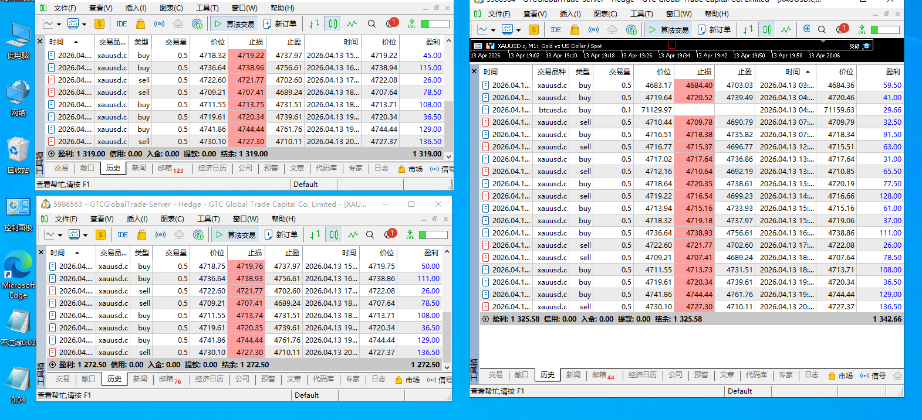
Task: Open the 回收站 recycle bin desktop icon
Action: point(18,156)
